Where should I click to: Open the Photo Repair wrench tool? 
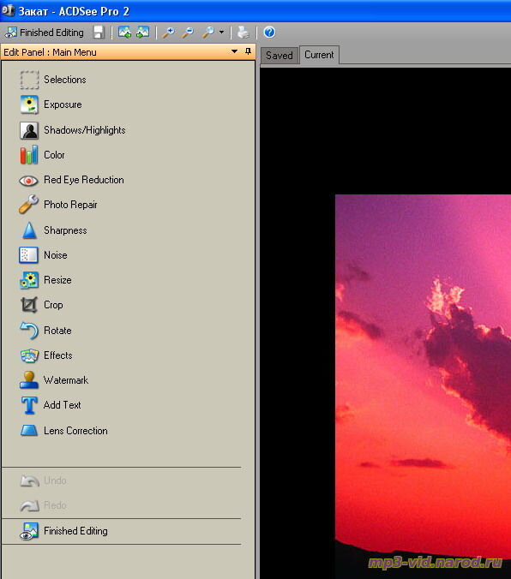[x=58, y=205]
